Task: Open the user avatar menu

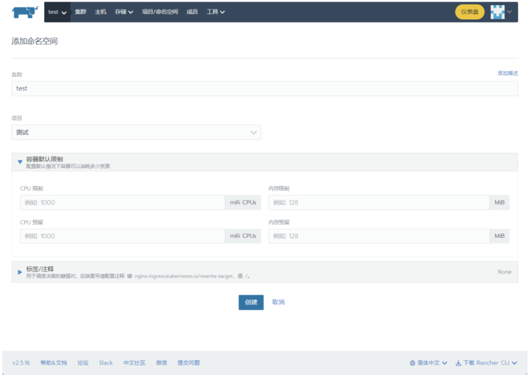Action: pyautogui.click(x=500, y=12)
